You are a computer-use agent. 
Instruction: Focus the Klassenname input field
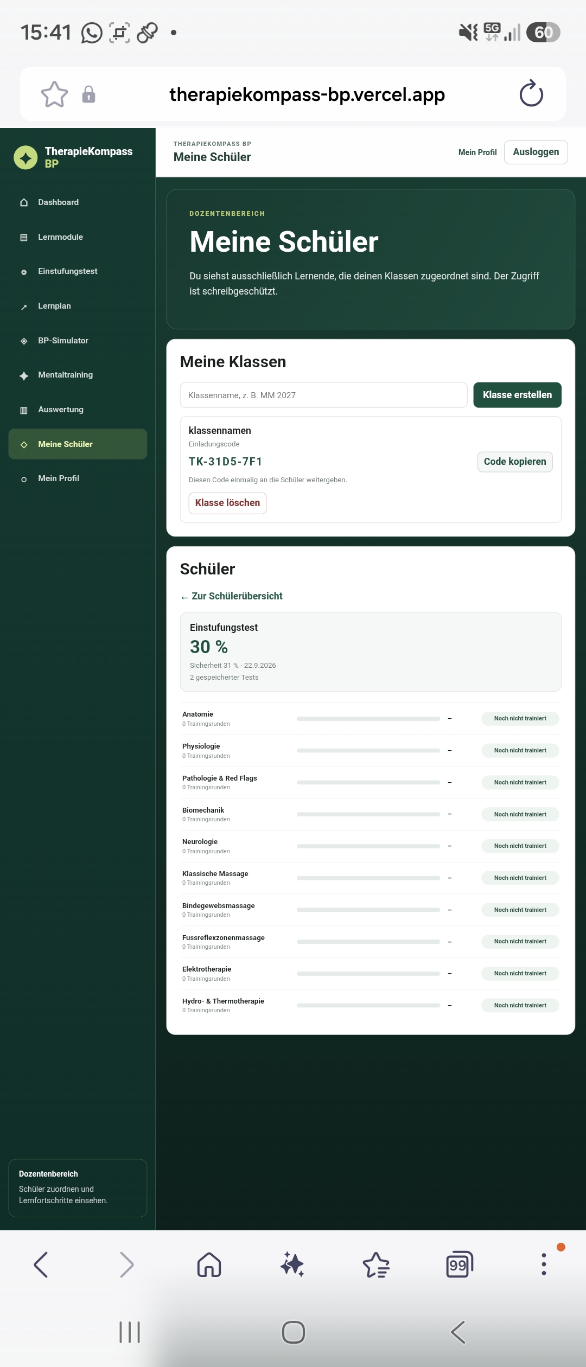coord(323,395)
